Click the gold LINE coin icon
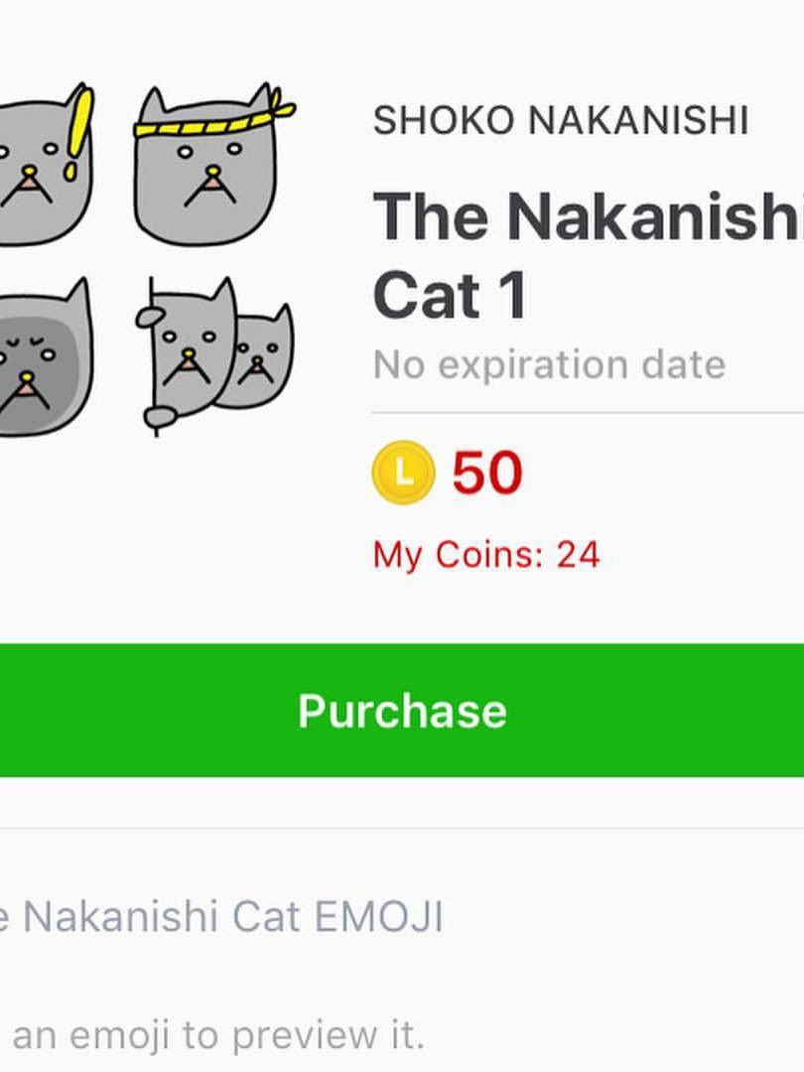 [x=403, y=472]
